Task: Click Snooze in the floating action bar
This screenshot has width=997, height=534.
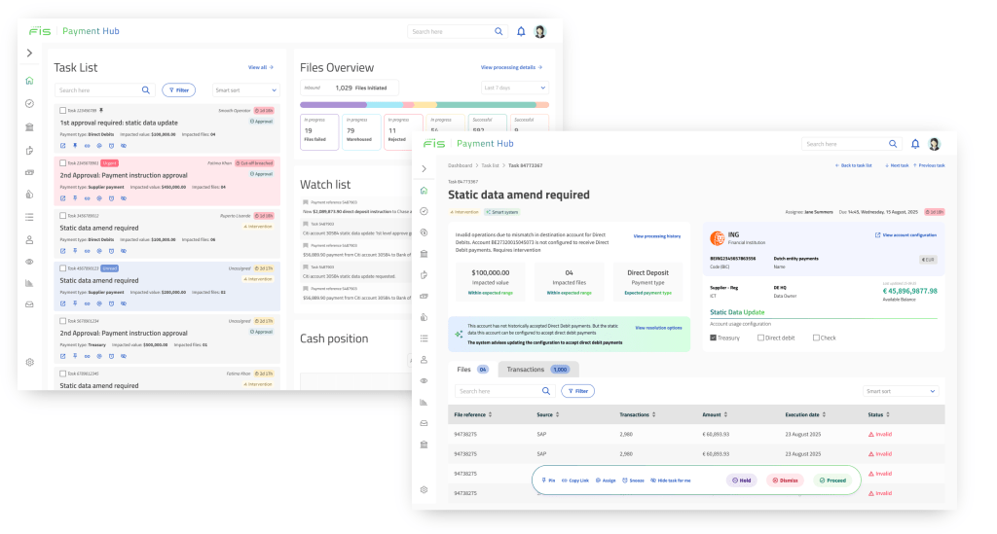Action: pyautogui.click(x=633, y=481)
